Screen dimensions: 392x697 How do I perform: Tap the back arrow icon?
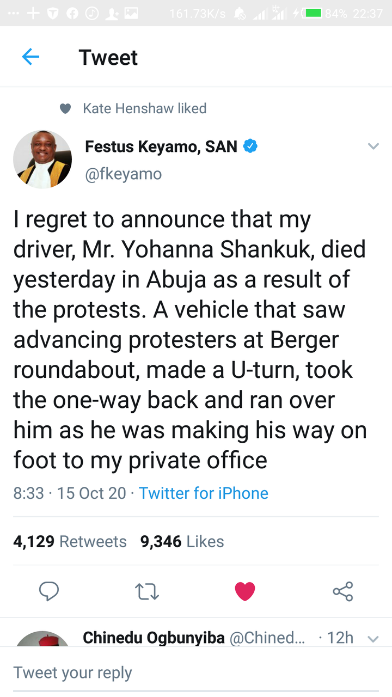(30, 57)
